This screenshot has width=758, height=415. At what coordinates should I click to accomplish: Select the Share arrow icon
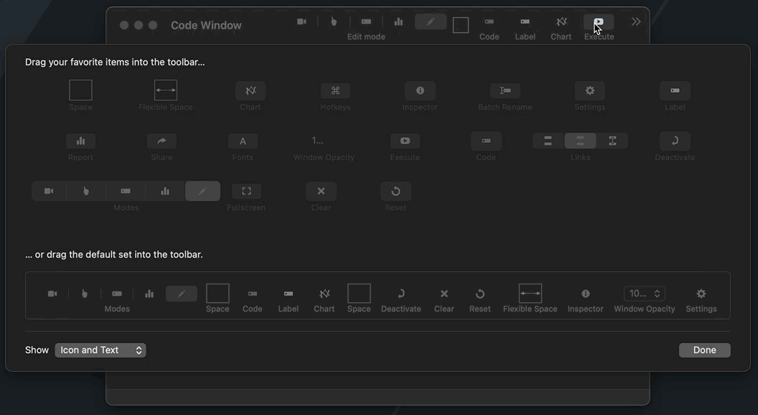(x=162, y=141)
